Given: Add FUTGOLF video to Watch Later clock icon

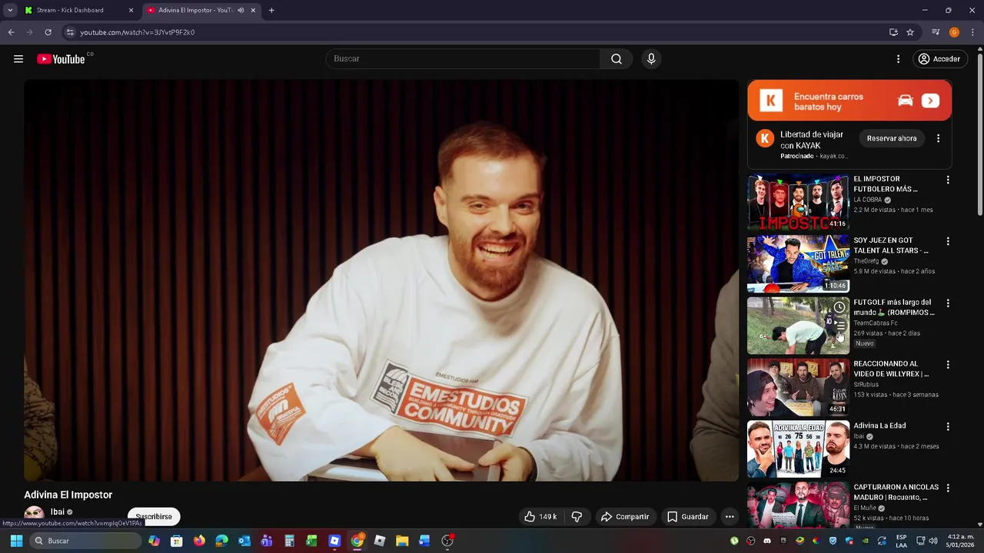Looking at the screenshot, I should tap(839, 307).
